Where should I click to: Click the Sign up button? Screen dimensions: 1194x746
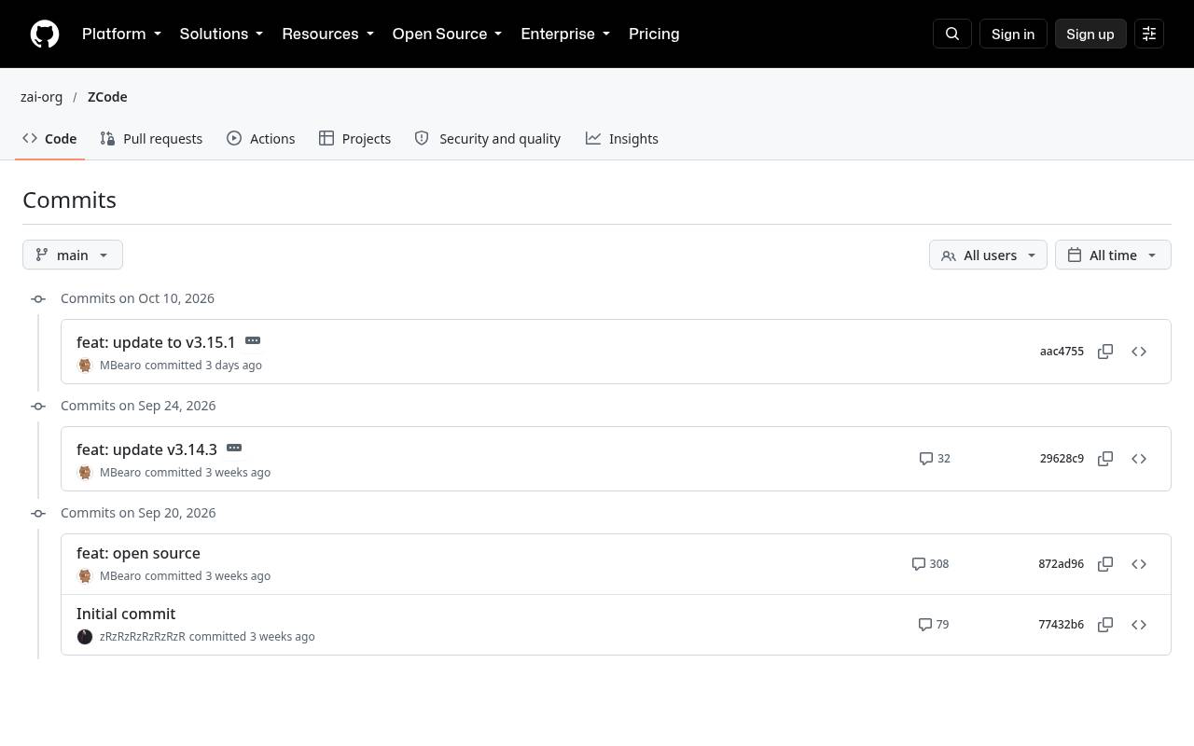click(x=1090, y=34)
